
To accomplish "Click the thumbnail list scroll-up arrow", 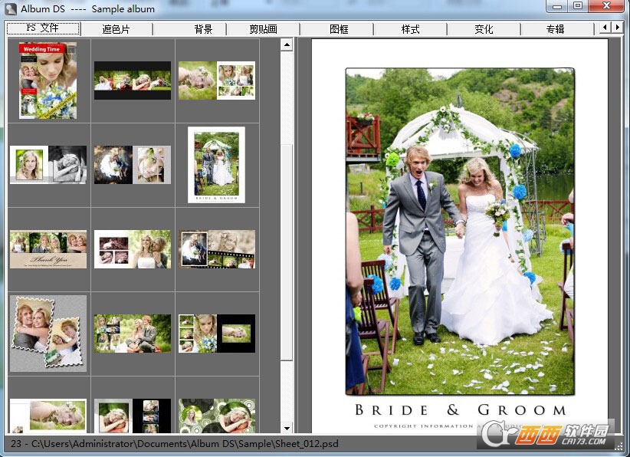I will pyautogui.click(x=287, y=45).
